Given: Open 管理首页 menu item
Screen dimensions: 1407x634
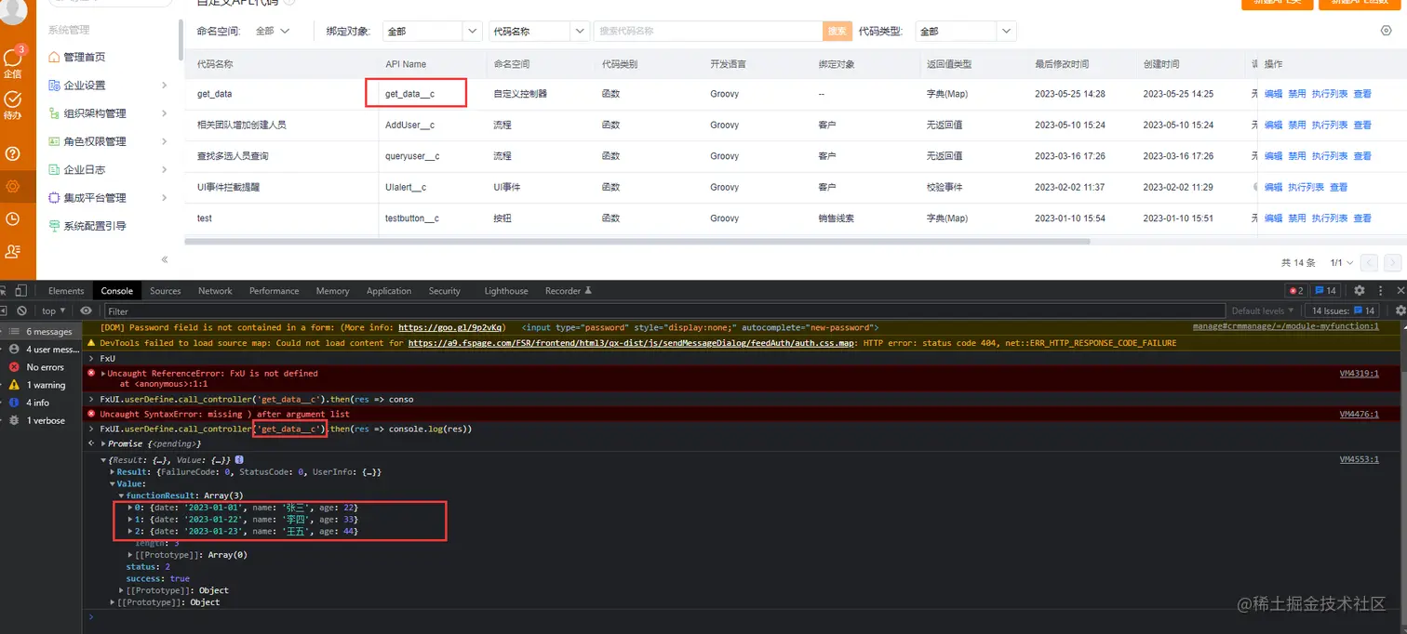Looking at the screenshot, I should (x=85, y=58).
